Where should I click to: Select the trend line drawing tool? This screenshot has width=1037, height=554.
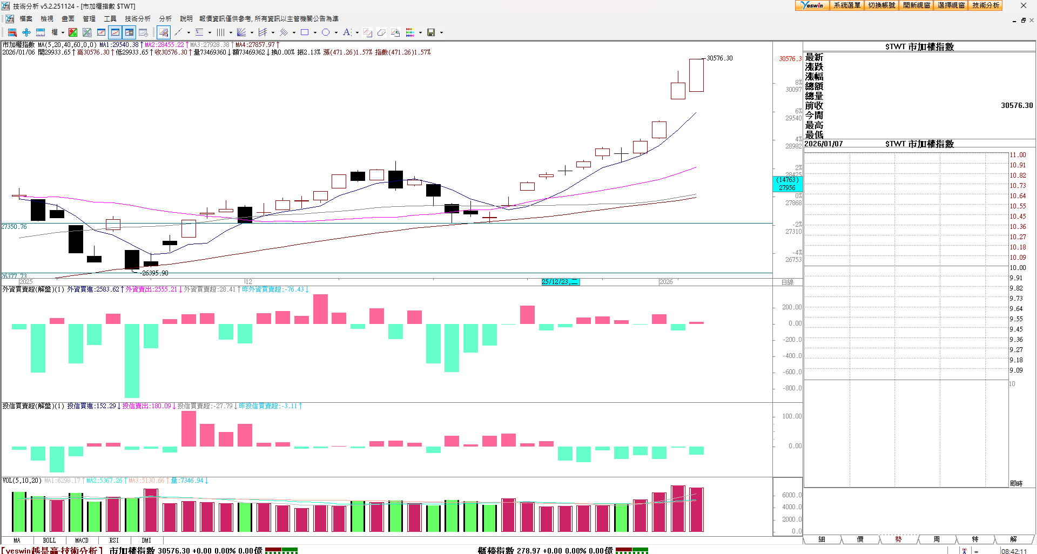tap(178, 32)
